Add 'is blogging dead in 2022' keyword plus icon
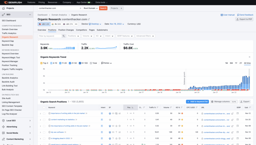Viewport: 256px width, 145px height. coord(49,138)
